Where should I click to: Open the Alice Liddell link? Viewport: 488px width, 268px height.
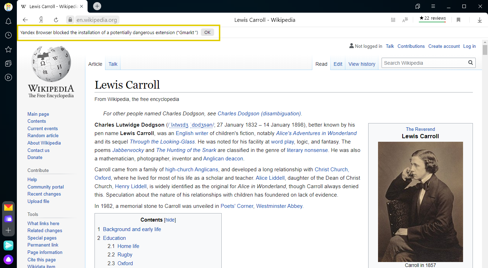270,178
